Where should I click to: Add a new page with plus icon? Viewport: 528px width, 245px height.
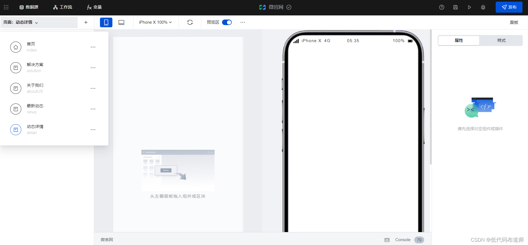86,22
